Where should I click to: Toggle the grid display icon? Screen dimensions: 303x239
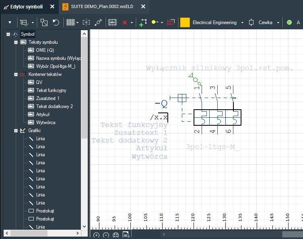(70, 22)
